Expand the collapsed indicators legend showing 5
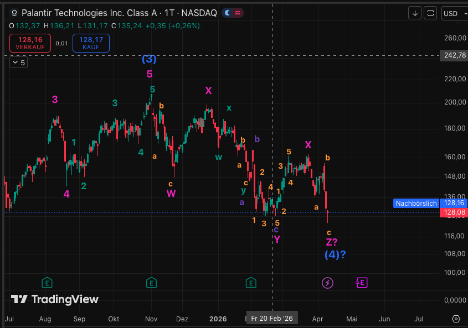Image resolution: width=468 pixels, height=328 pixels. 18,63
